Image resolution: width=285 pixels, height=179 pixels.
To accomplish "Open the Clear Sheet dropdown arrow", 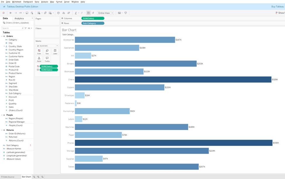I will [x=53, y=13].
